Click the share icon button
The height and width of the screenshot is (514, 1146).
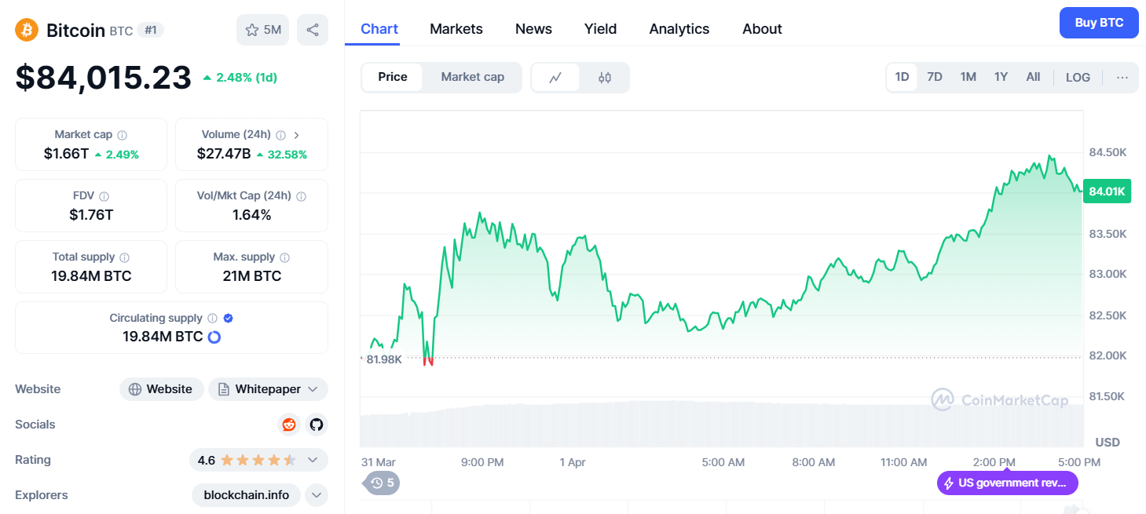[x=312, y=30]
